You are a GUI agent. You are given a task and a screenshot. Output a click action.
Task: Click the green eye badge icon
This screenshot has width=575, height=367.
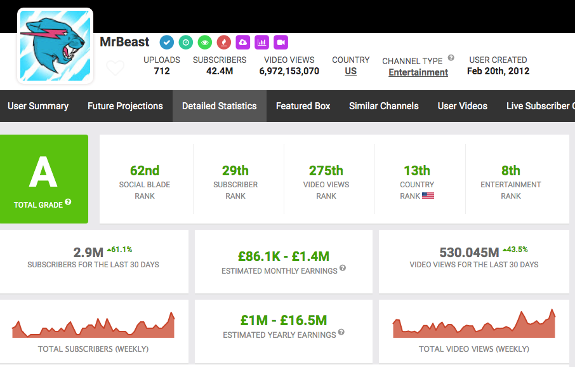click(x=204, y=43)
